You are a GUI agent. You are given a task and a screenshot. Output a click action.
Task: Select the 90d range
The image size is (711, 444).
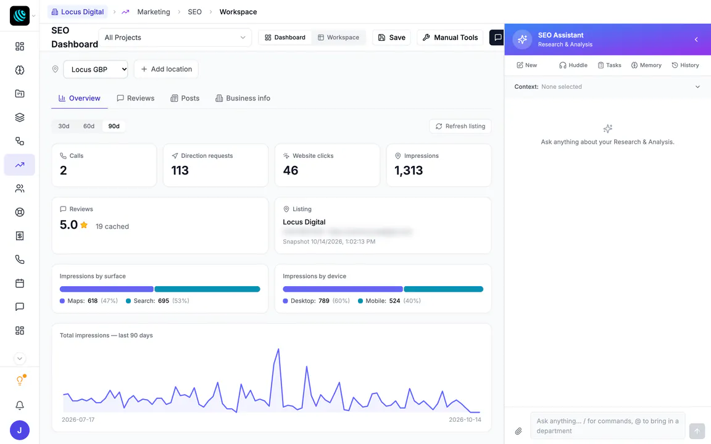pos(114,126)
